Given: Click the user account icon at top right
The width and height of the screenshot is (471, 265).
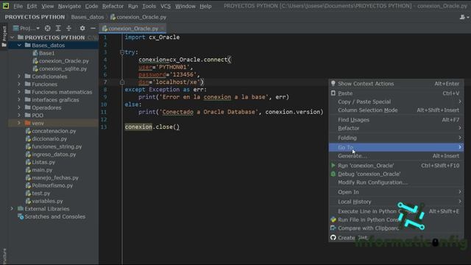Looking at the screenshot, I should pyautogui.click(x=462, y=17).
